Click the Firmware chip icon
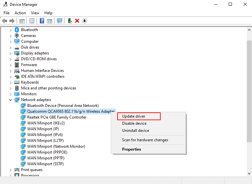This screenshot has height=184, width=252. coord(17,65)
